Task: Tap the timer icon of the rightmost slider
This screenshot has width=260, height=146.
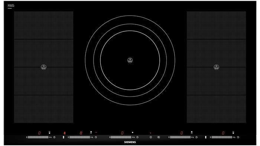Action: pos(238,137)
